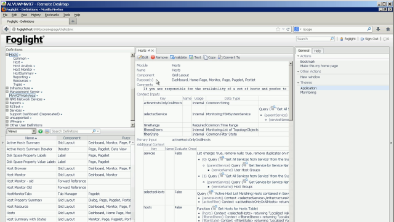
Task: Open the File menu
Action: coord(5,15)
